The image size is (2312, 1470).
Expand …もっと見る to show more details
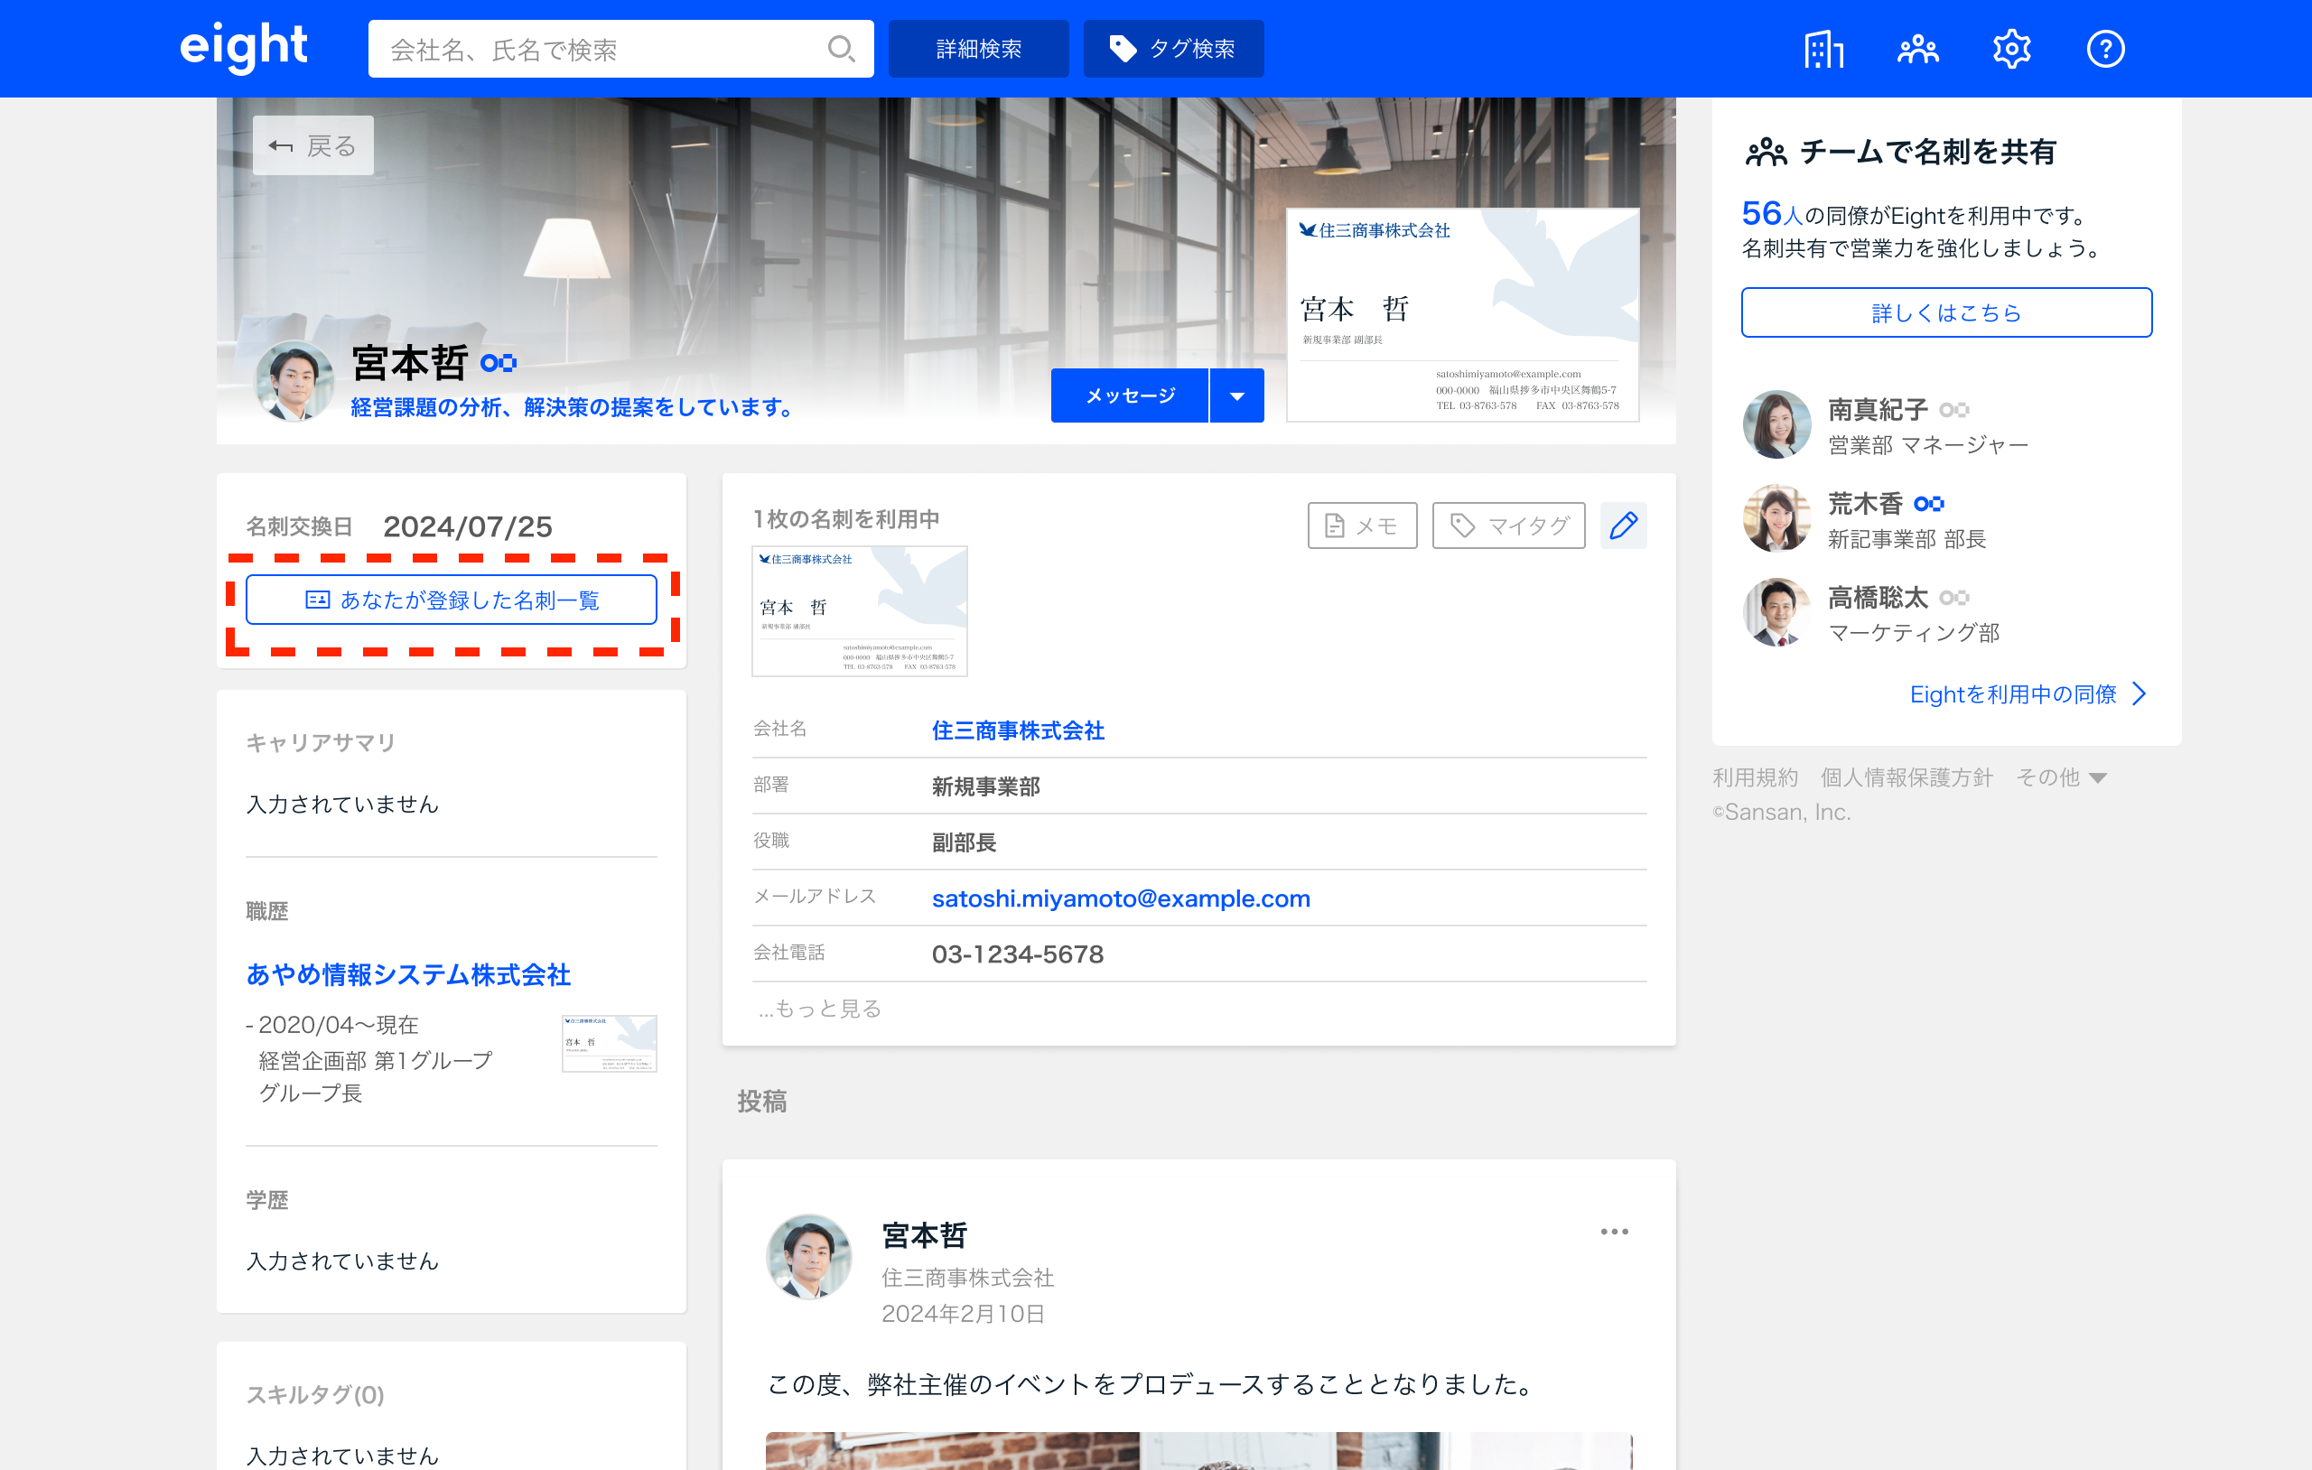click(x=821, y=1009)
